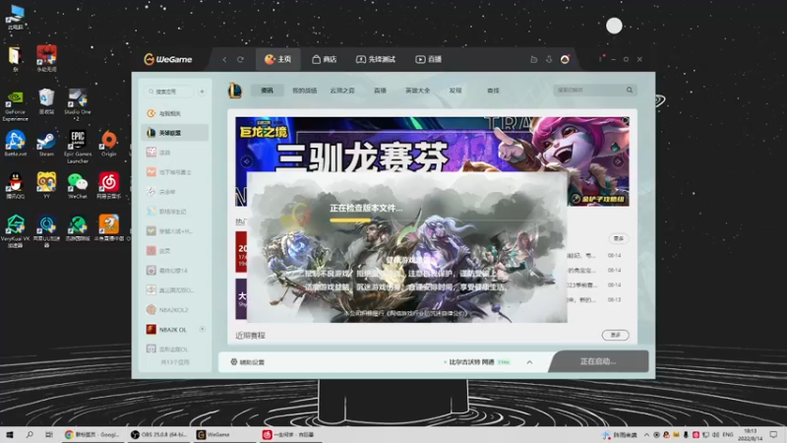Click the magnifier search icon
787x443 pixels.
[630, 90]
